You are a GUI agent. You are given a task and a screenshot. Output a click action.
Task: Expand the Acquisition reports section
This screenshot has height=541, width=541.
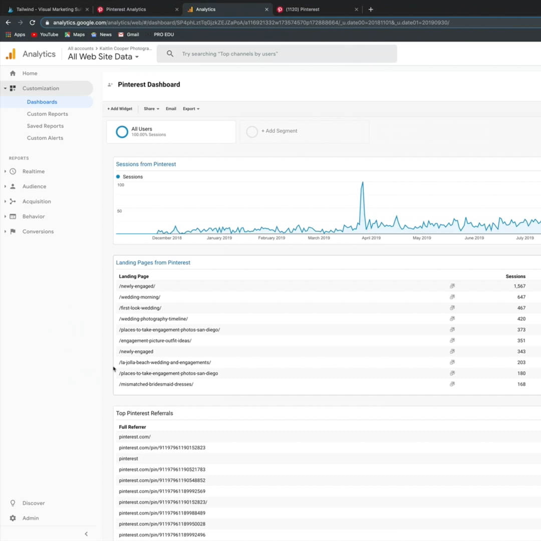(x=36, y=201)
